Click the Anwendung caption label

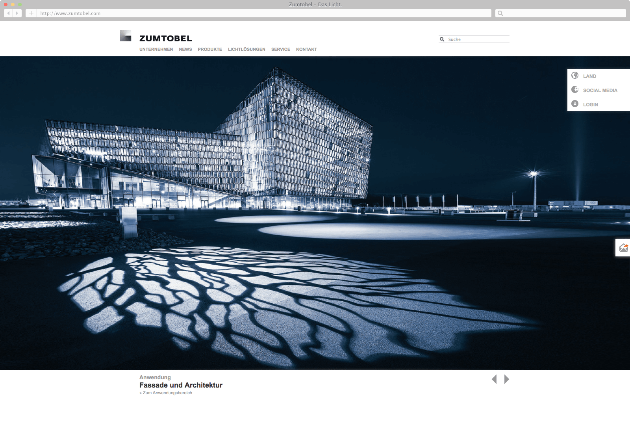[x=155, y=377]
